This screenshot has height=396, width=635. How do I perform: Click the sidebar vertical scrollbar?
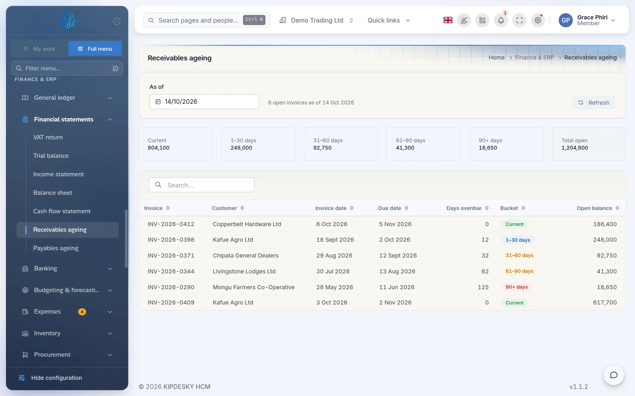(126, 238)
